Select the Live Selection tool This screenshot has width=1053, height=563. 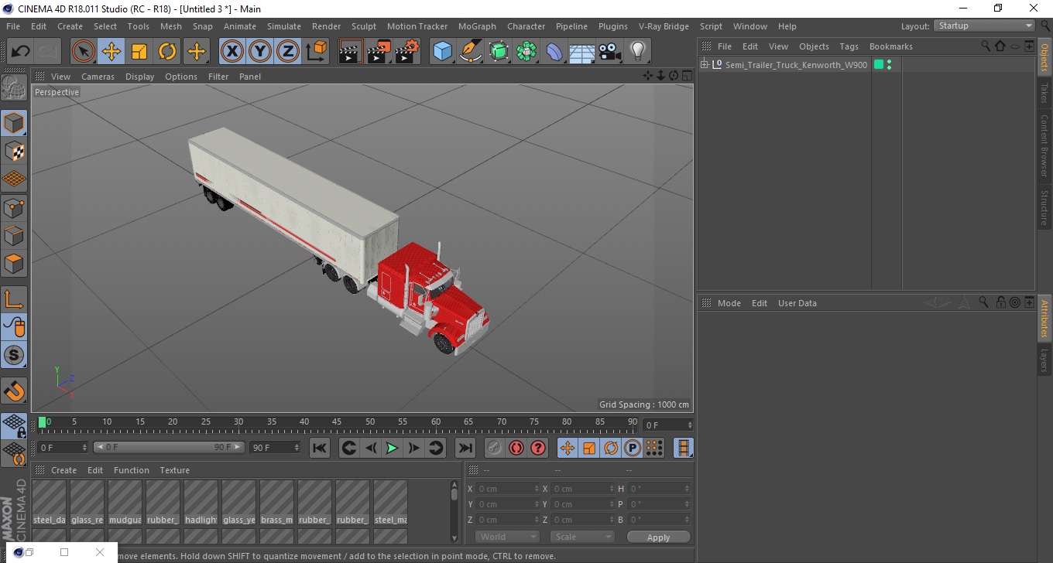pos(84,52)
